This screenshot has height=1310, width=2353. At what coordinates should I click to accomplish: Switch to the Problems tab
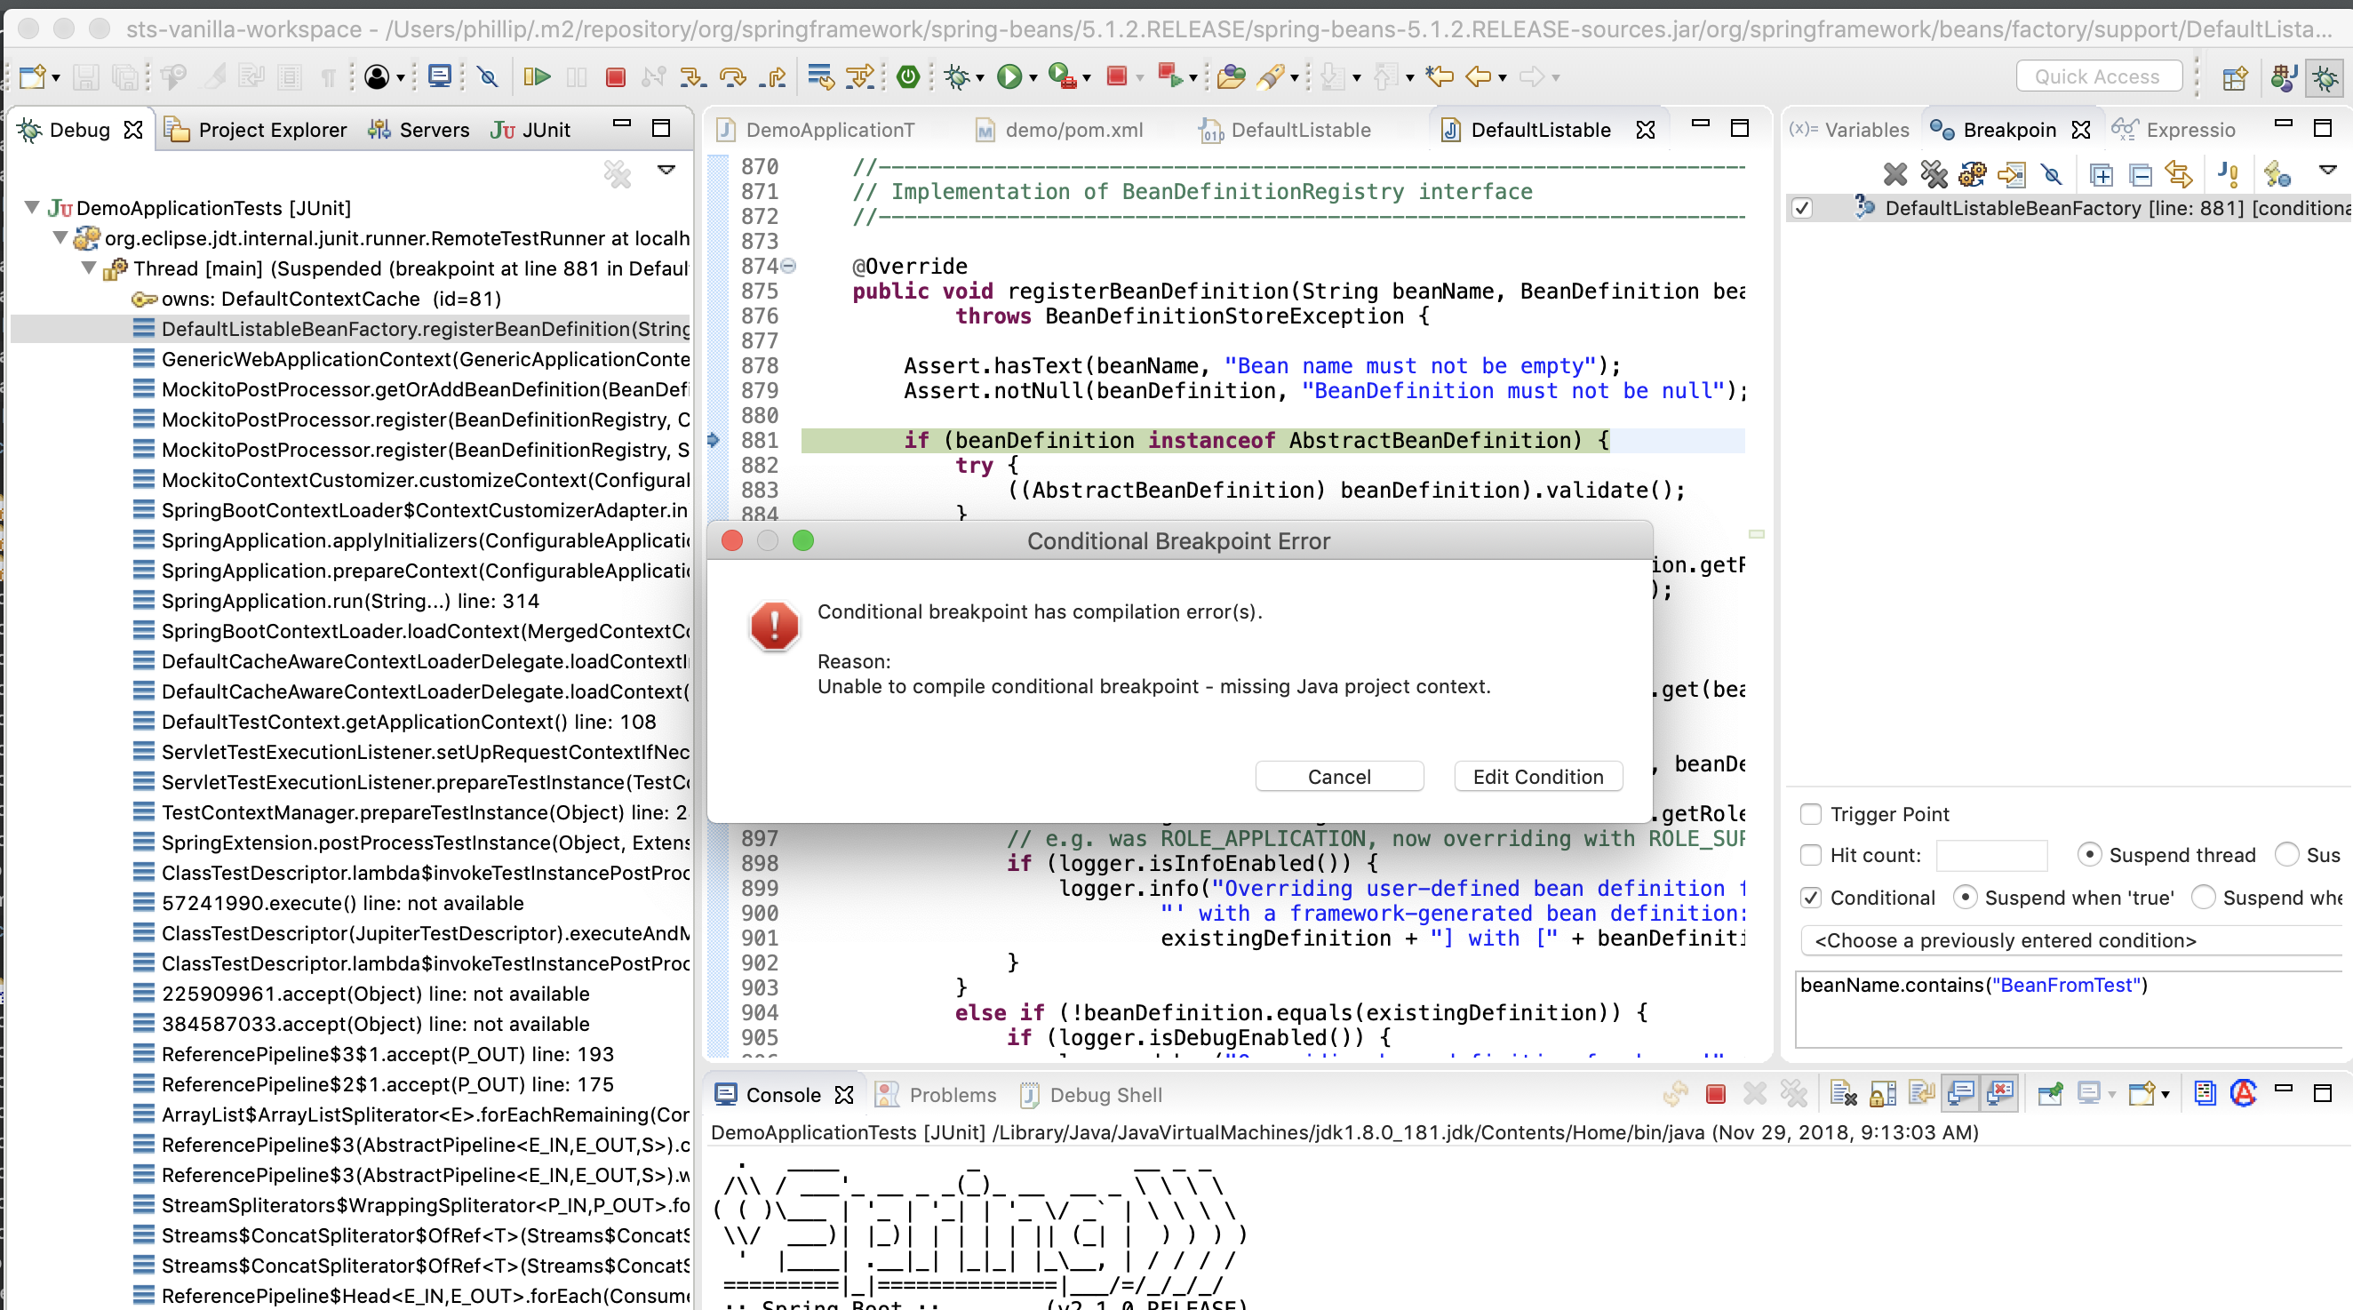pos(936,1094)
